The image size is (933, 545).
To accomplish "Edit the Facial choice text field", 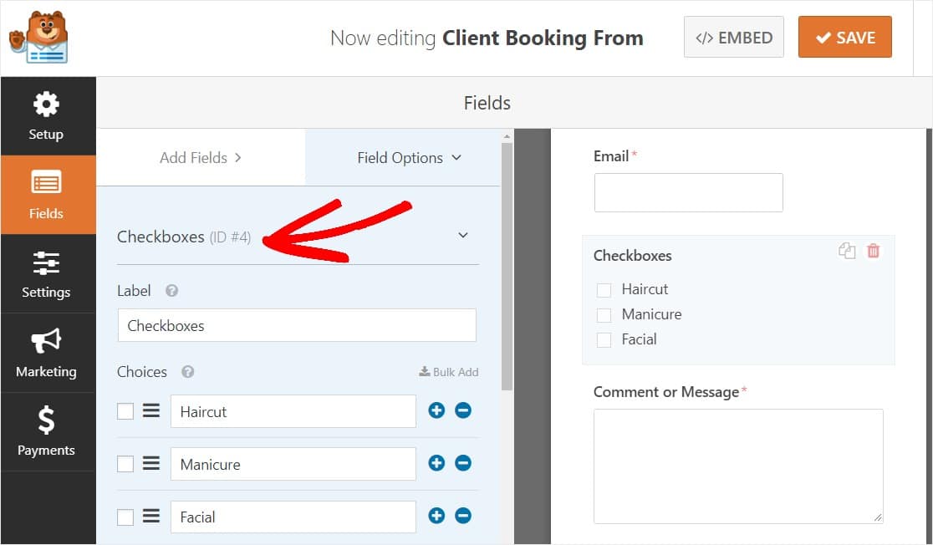I will click(293, 517).
